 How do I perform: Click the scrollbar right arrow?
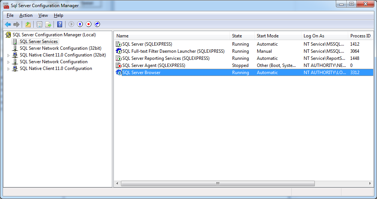click(370, 183)
